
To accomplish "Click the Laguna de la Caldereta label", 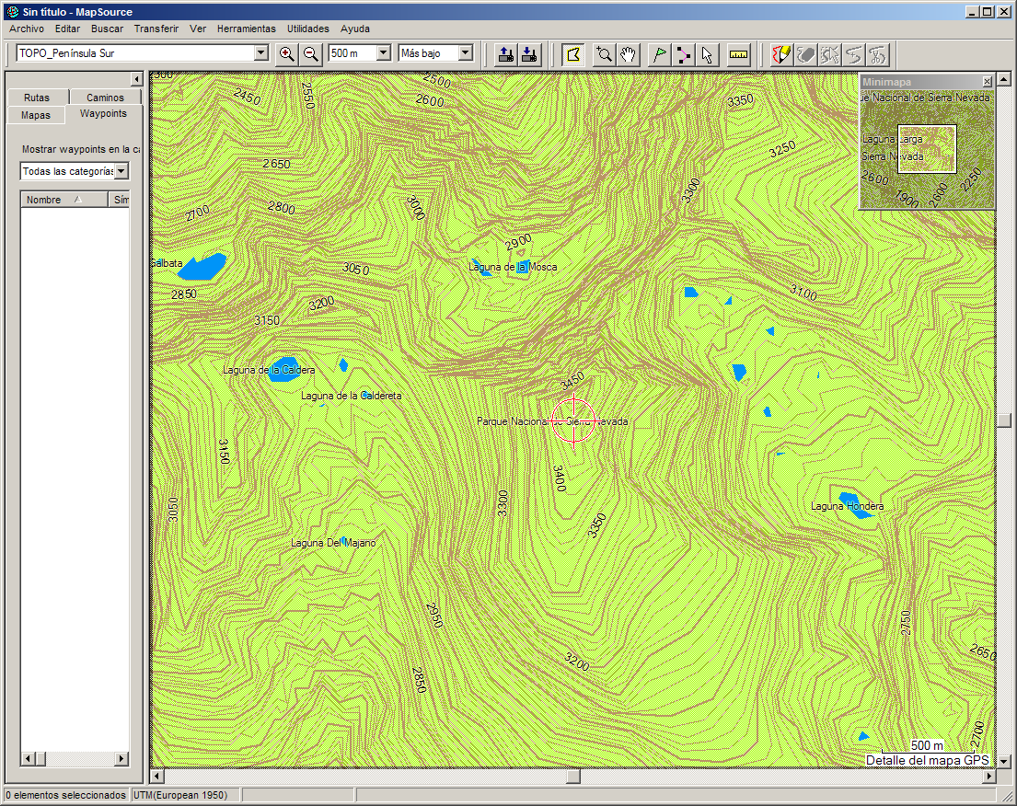I will (351, 396).
